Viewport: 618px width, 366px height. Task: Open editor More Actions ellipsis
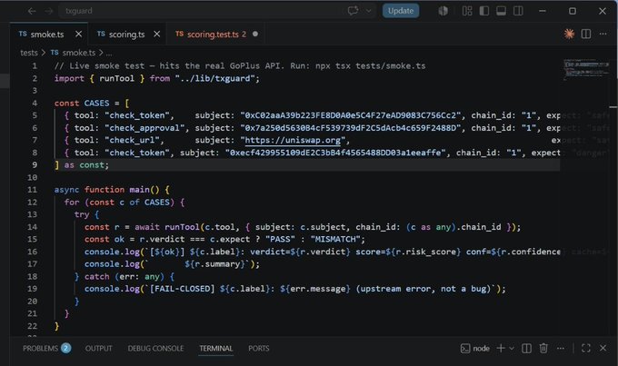(603, 34)
